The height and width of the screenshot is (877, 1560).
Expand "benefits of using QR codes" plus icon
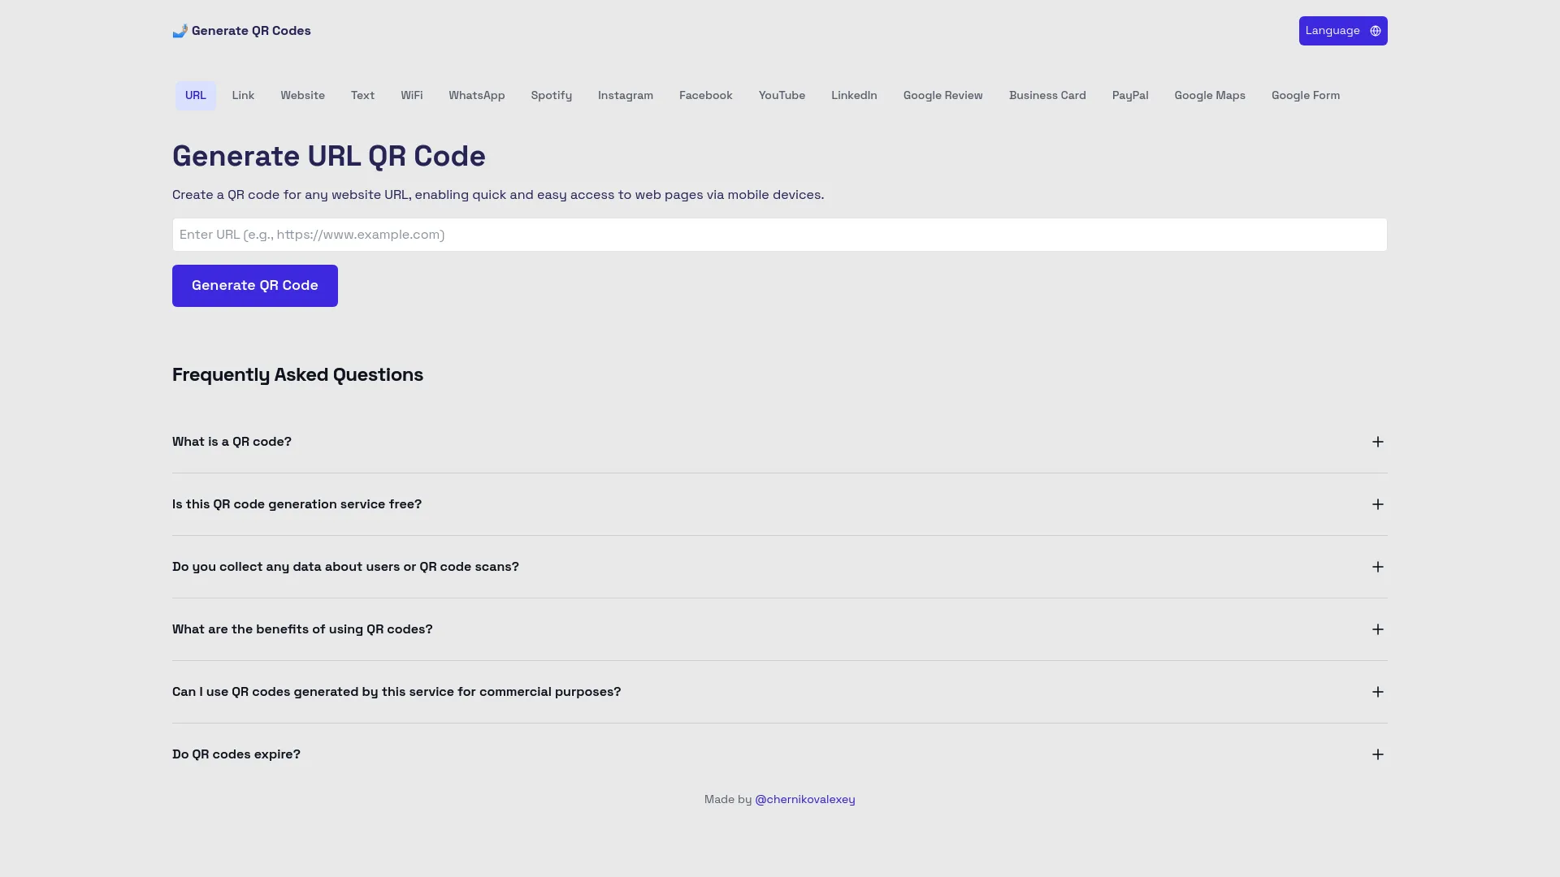click(x=1378, y=629)
